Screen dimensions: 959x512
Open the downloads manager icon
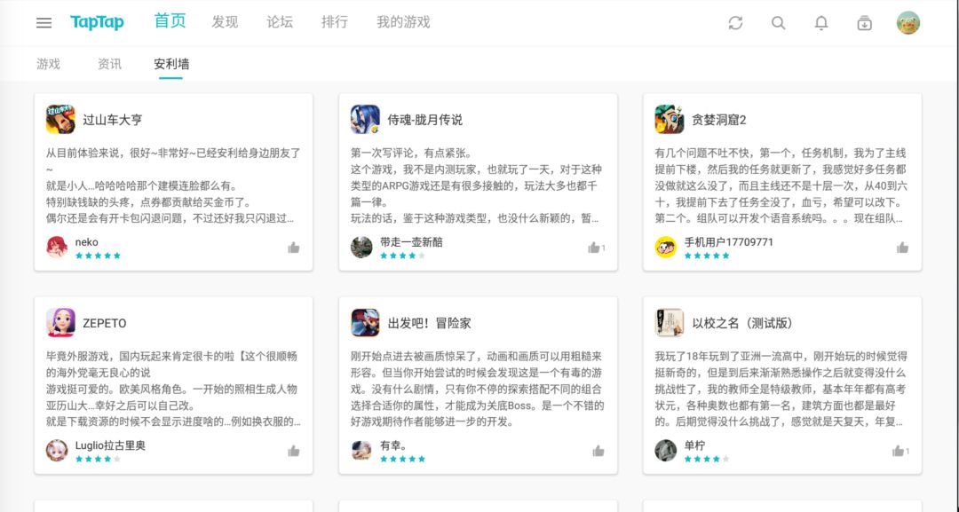click(864, 23)
